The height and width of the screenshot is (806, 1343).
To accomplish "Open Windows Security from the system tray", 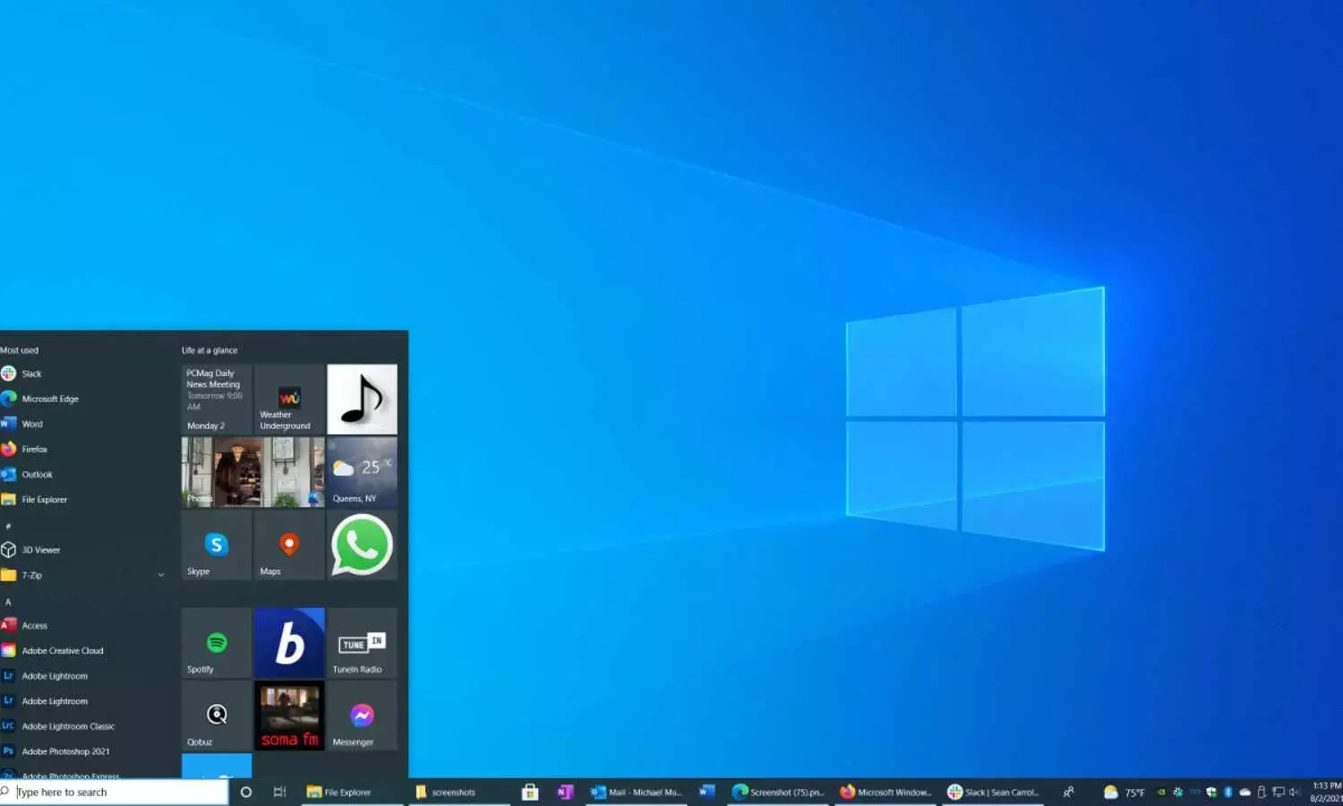I will click(x=1210, y=792).
